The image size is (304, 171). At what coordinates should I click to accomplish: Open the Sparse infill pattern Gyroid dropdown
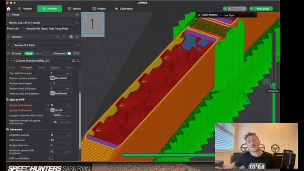tap(60, 110)
